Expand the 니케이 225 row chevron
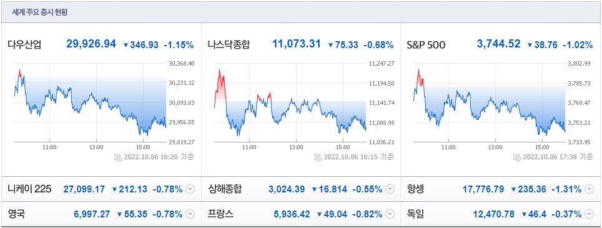The width and height of the screenshot is (602, 228). click(x=190, y=189)
